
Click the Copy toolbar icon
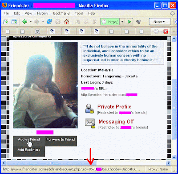(x=77, y=22)
